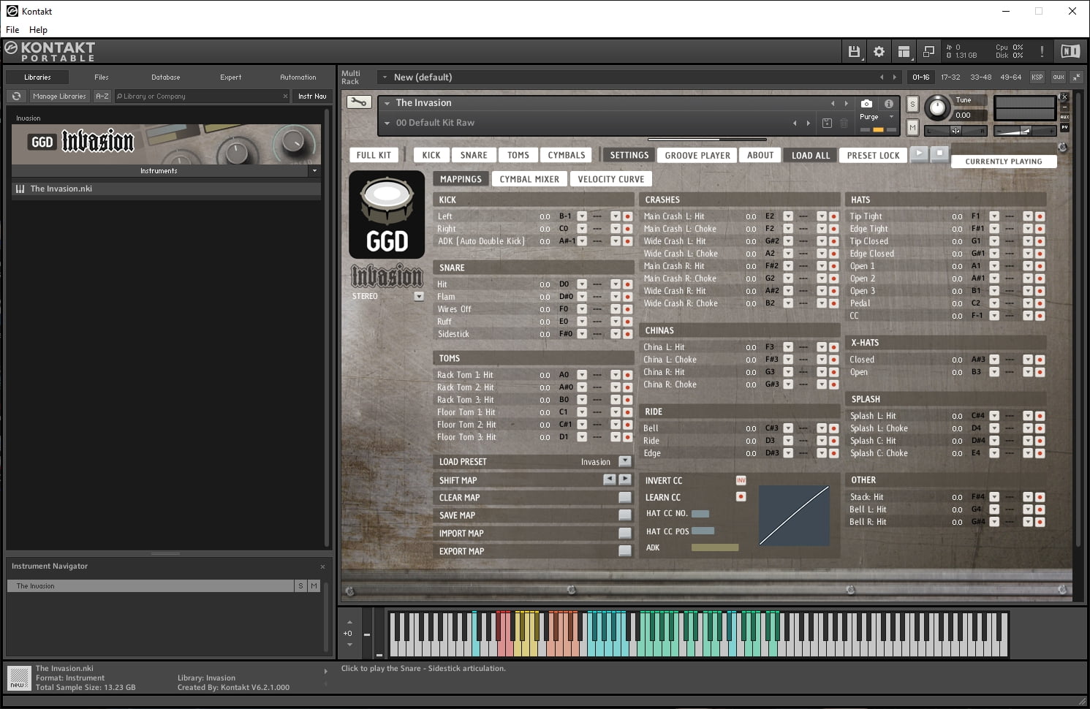1090x709 pixels.
Task: Click the LOAD ALL button
Action: point(810,155)
